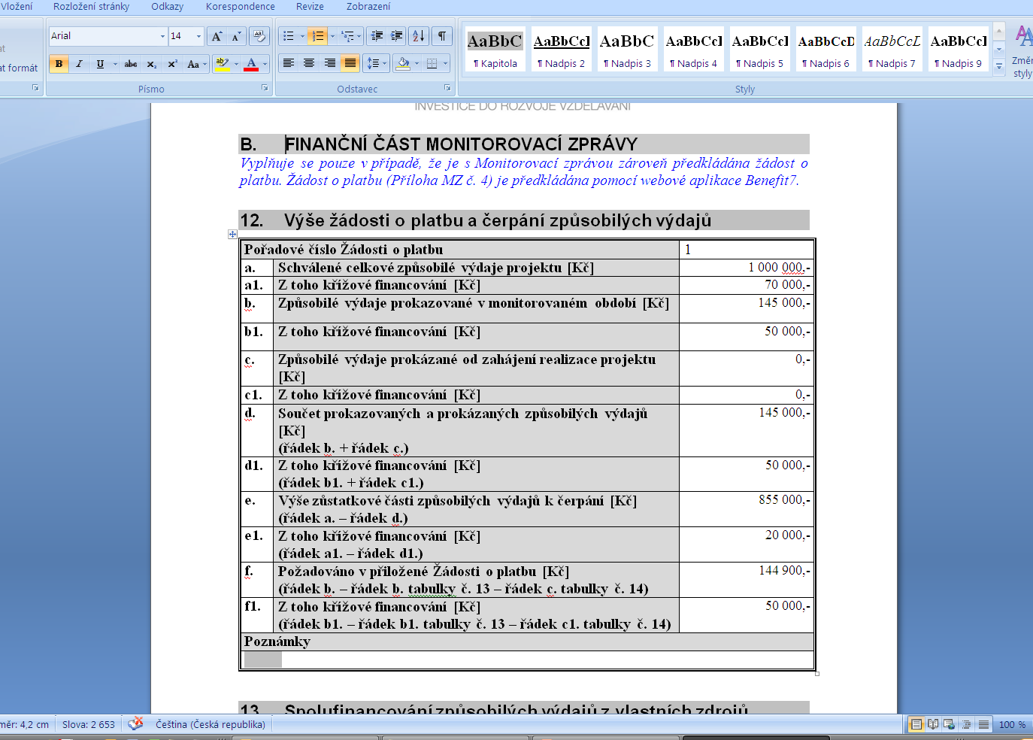Image resolution: width=1033 pixels, height=740 pixels.
Task: Click word count Slova: 2 653
Action: pyautogui.click(x=89, y=725)
